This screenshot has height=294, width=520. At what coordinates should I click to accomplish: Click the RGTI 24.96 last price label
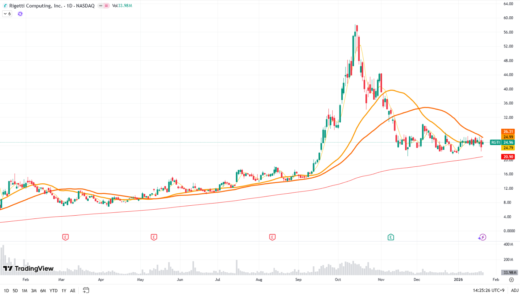coord(502,143)
